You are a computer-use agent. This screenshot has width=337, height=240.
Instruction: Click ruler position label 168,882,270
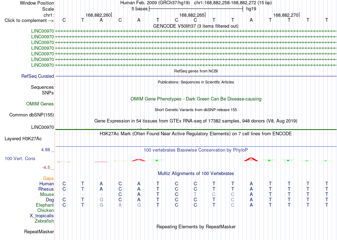click(x=286, y=15)
